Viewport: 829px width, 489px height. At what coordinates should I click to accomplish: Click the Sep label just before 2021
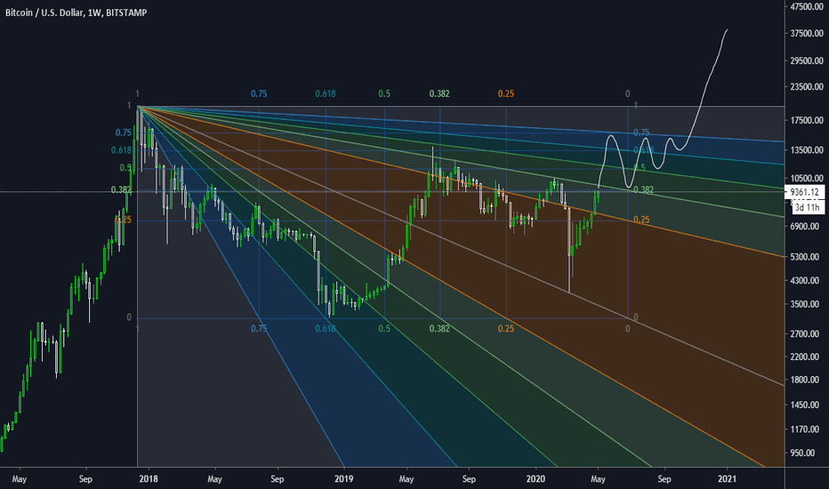coord(664,479)
